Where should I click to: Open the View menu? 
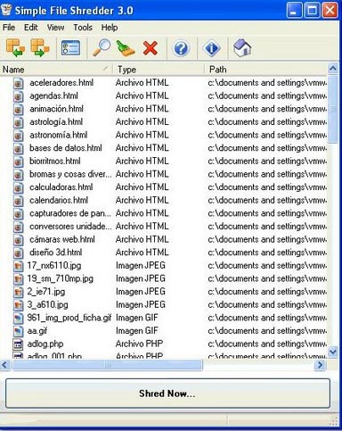pos(55,28)
